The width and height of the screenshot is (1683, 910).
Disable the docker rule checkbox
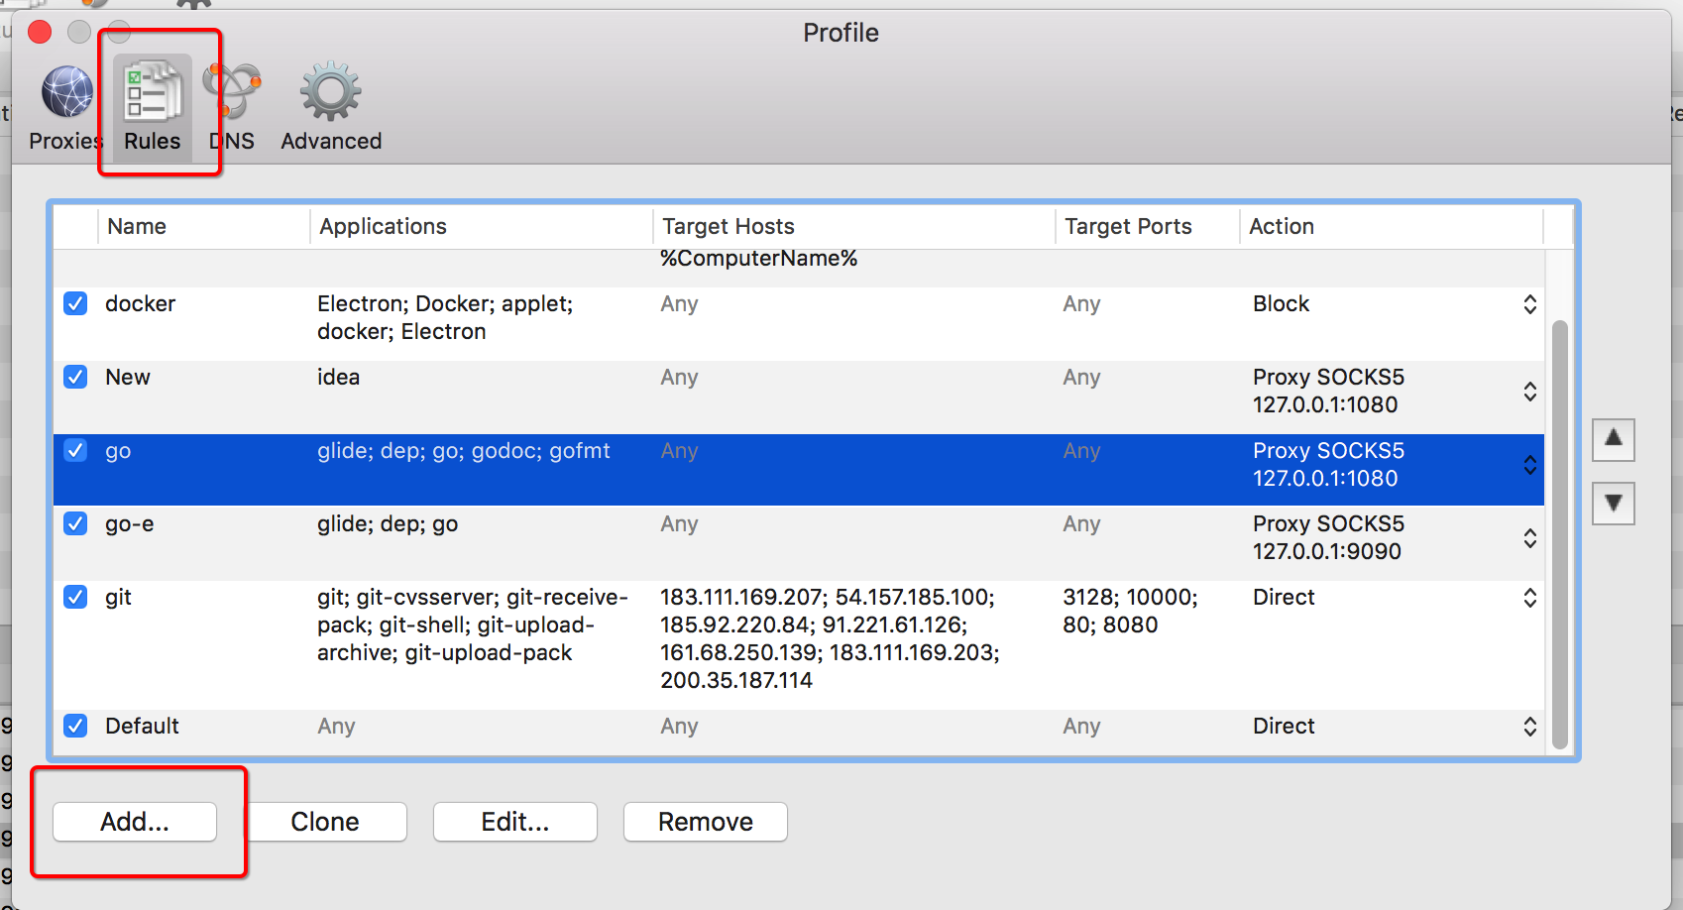click(x=75, y=303)
